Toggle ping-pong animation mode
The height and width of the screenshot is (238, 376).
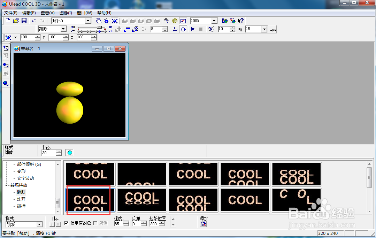(175, 29)
